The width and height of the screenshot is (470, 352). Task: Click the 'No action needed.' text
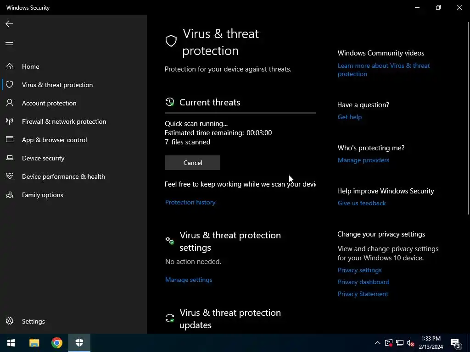193,262
